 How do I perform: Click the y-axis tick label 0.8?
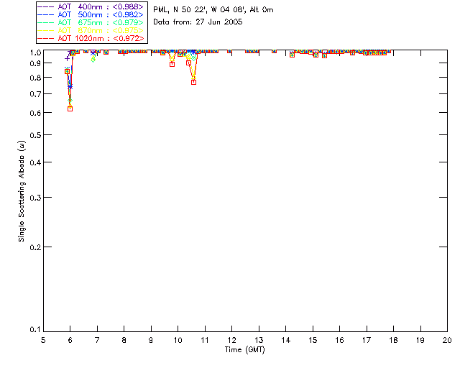(x=35, y=78)
